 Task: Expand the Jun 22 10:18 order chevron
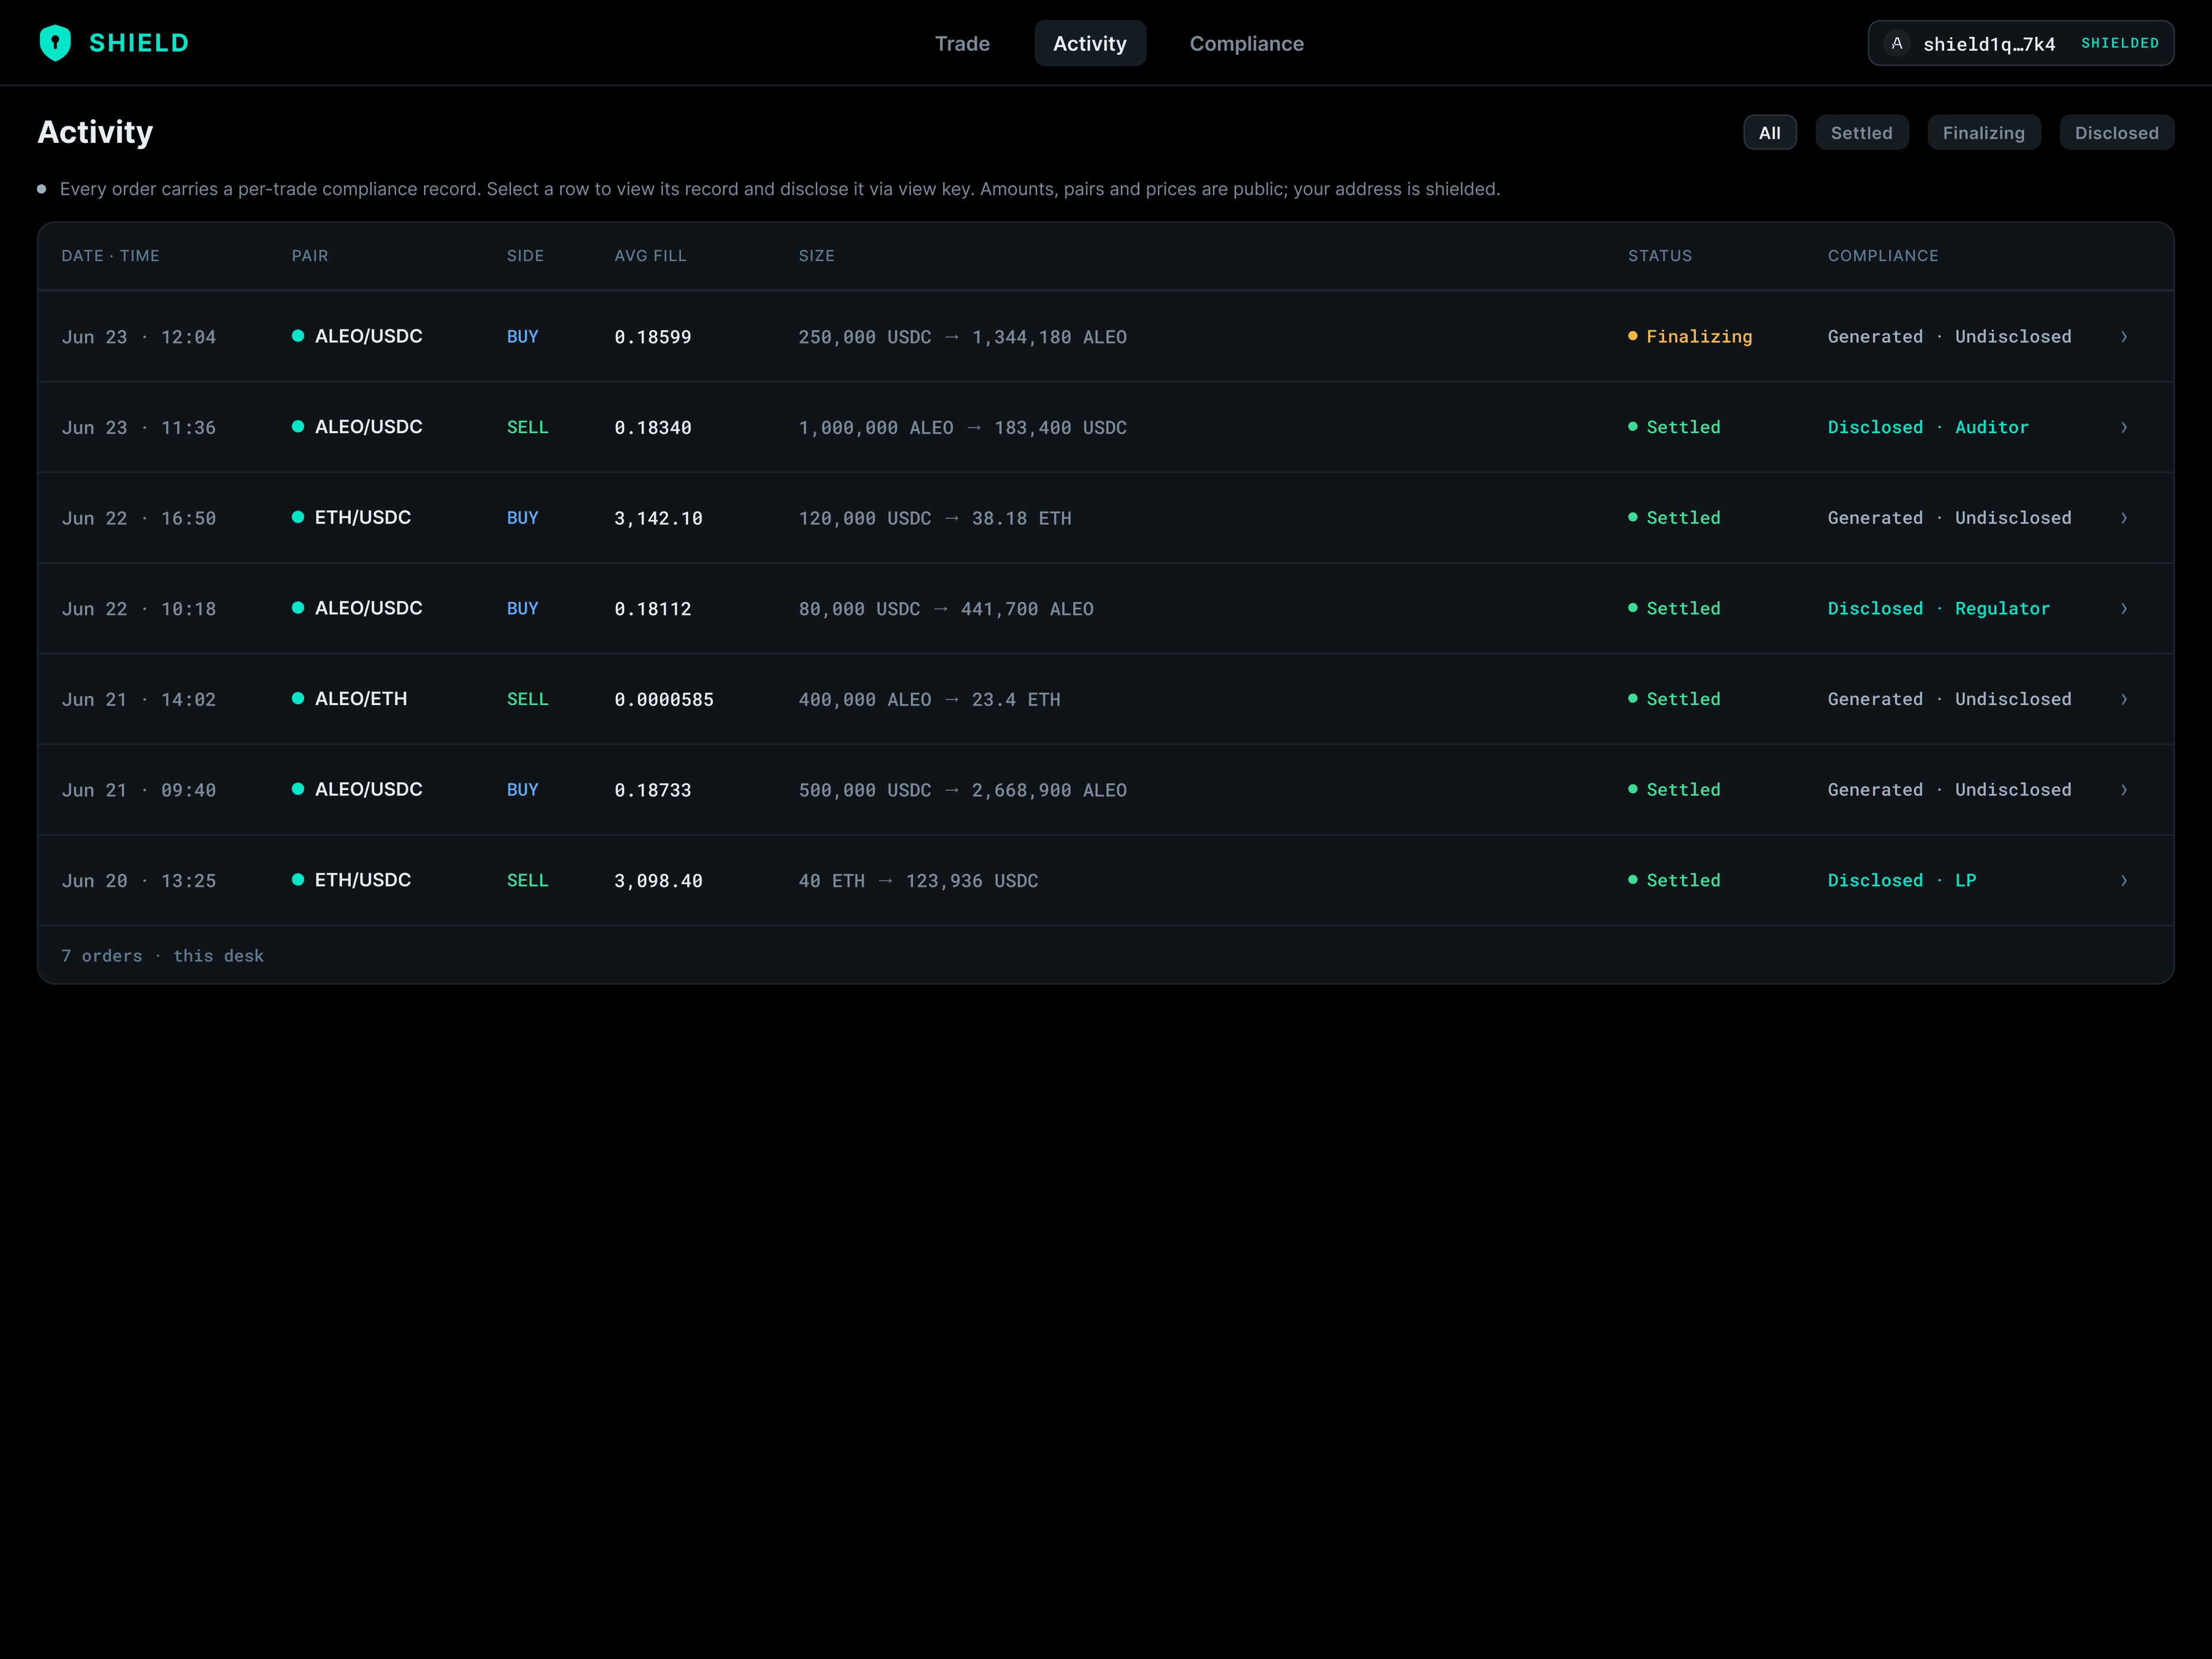point(2124,609)
